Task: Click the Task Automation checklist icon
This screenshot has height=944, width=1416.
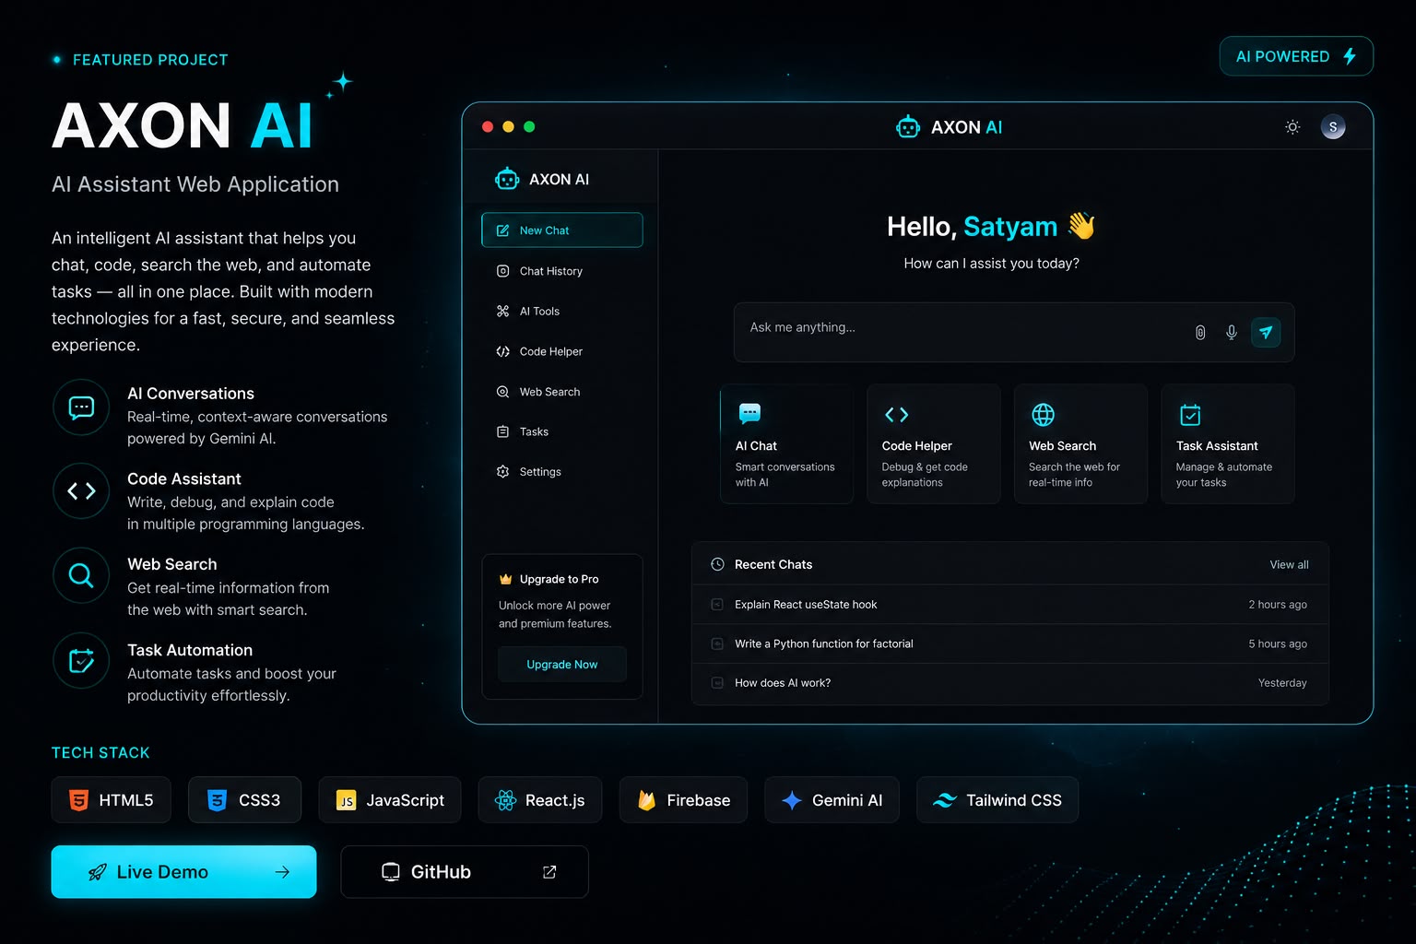Action: [81, 660]
